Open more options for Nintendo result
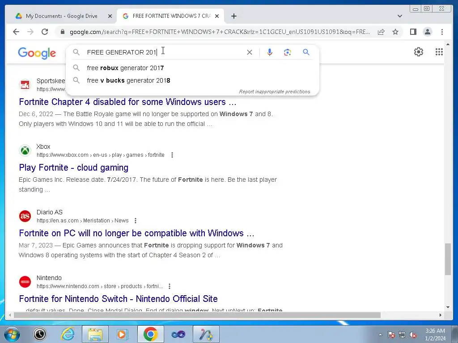This screenshot has height=343, width=458. pyautogui.click(x=170, y=286)
